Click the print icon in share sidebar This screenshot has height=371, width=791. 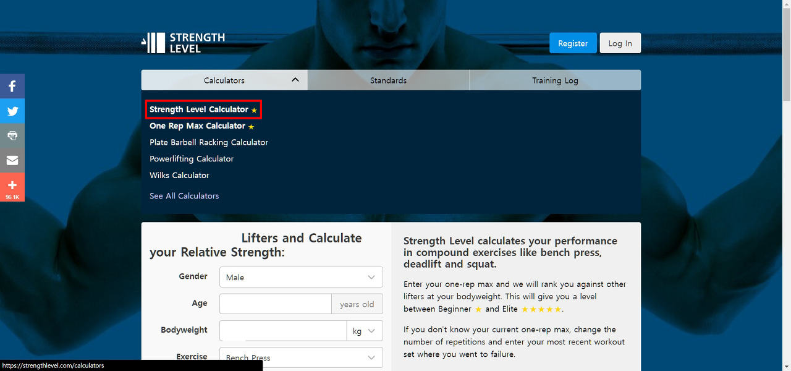pos(12,135)
